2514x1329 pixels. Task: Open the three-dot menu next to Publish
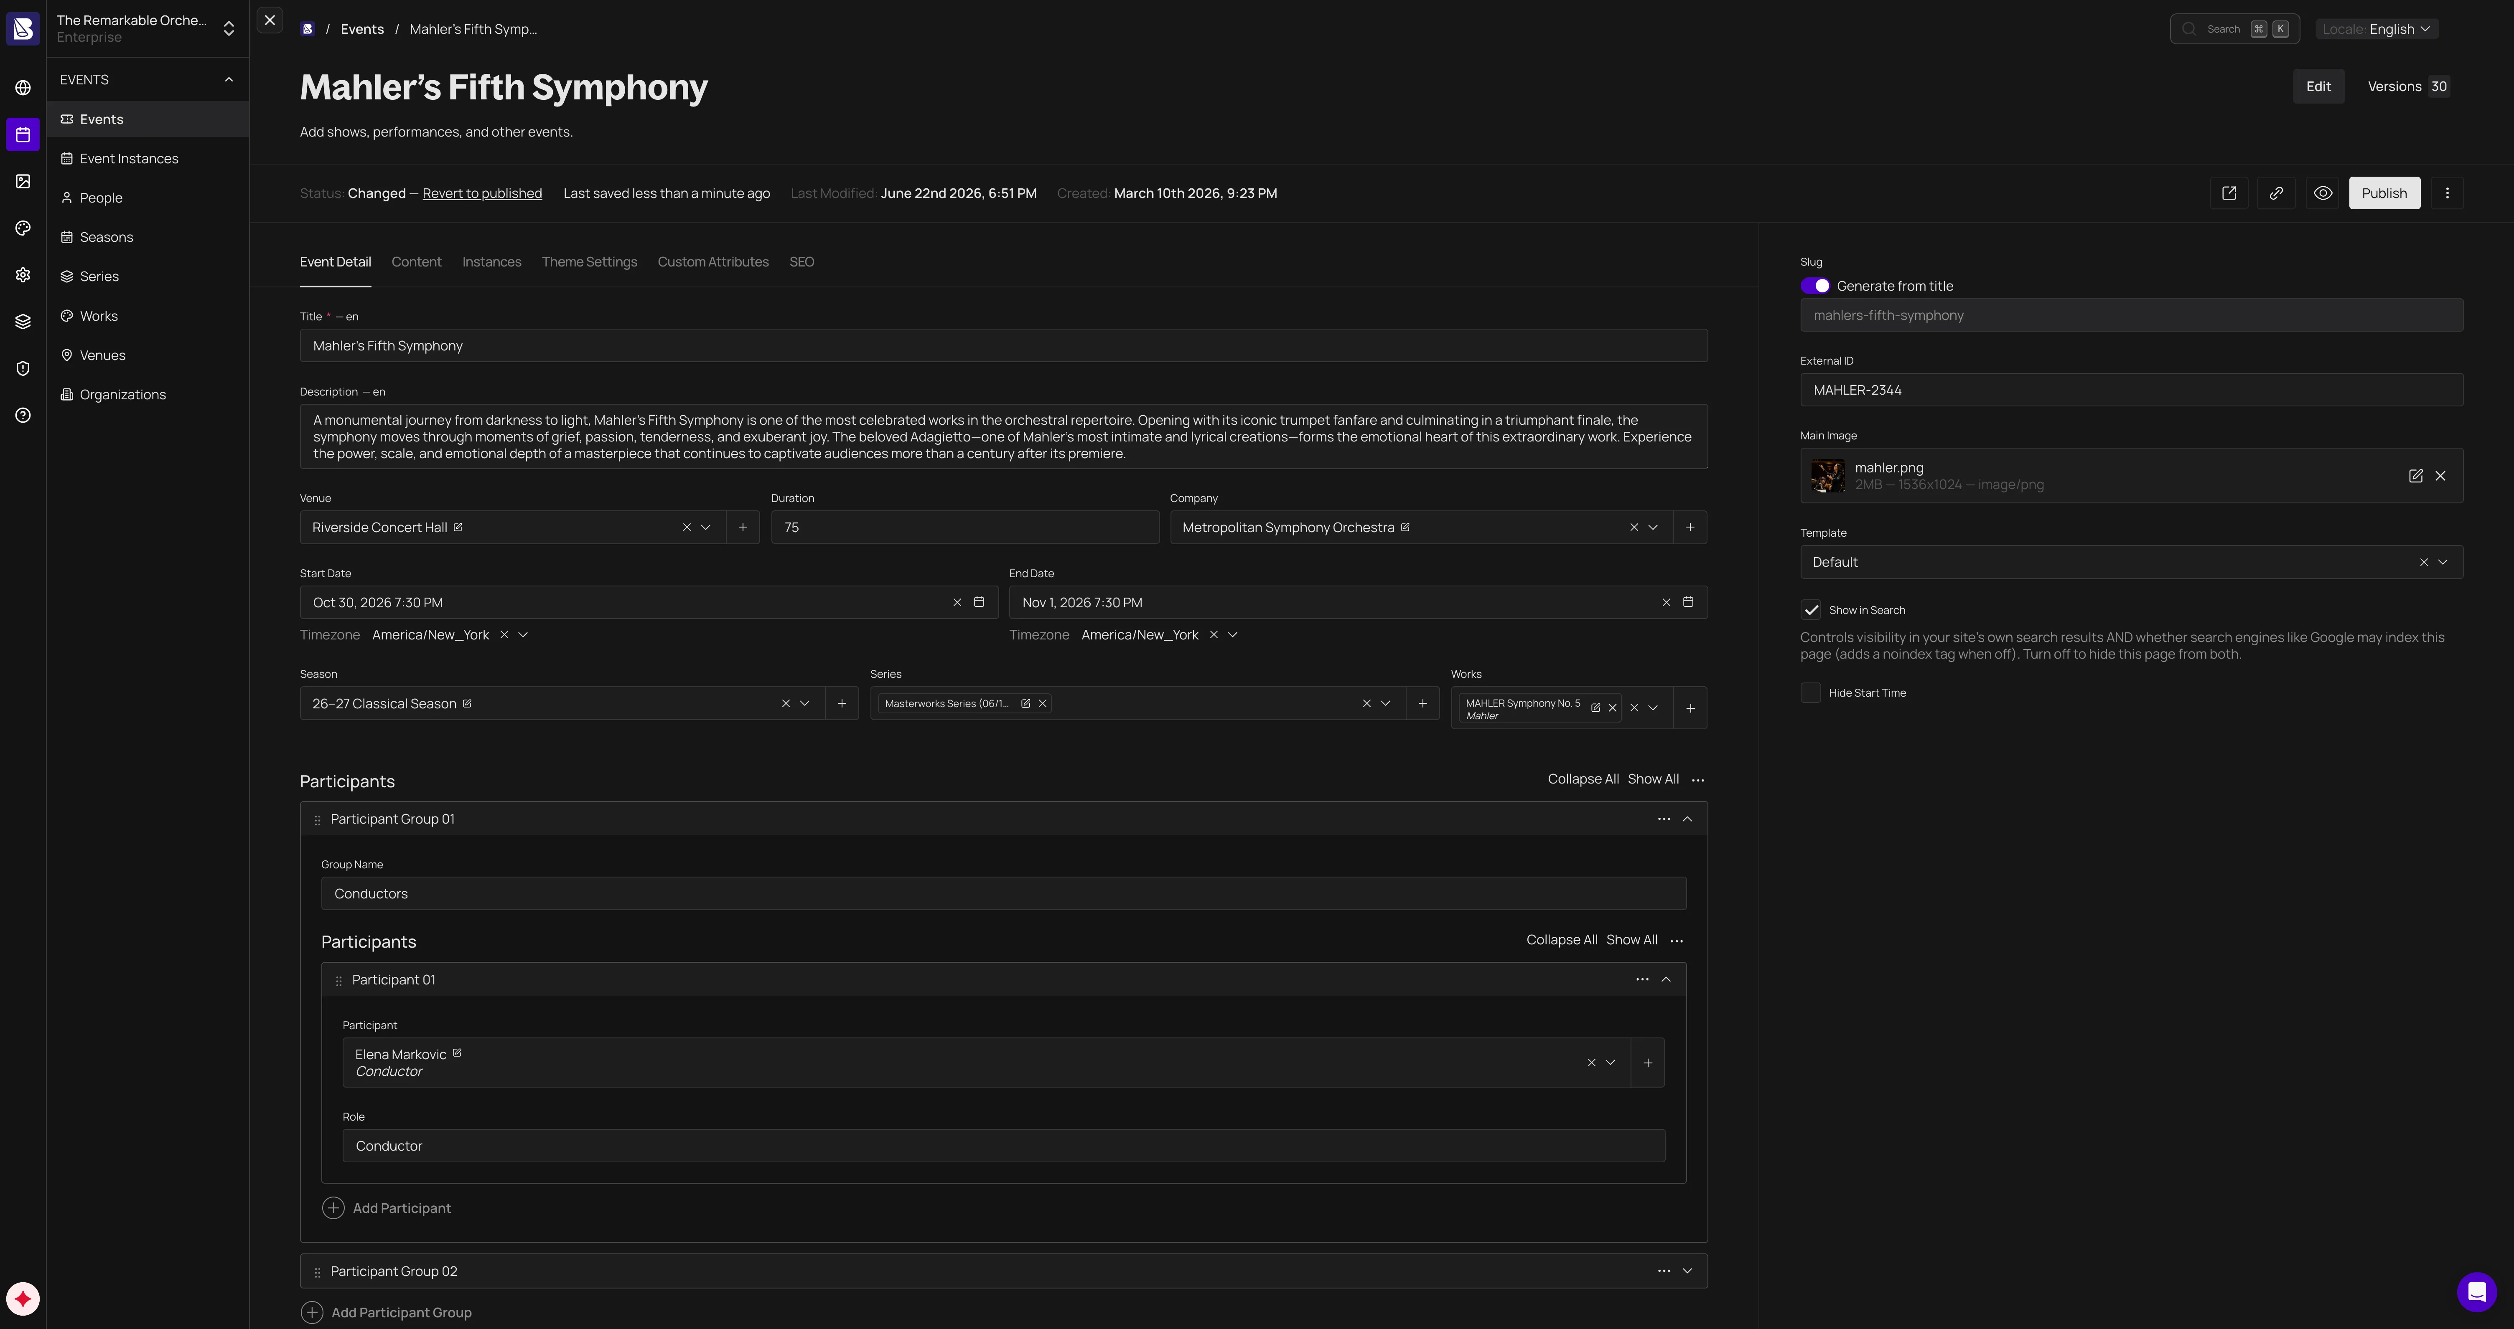click(x=2447, y=193)
